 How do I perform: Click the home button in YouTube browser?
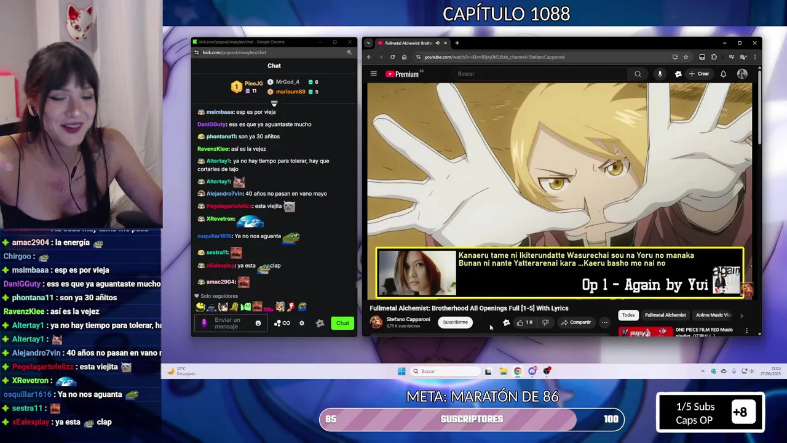pyautogui.click(x=404, y=57)
